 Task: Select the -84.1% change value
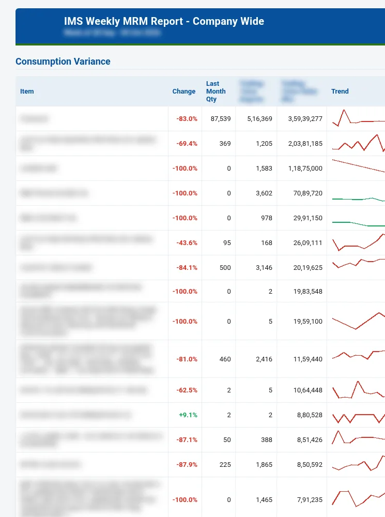pyautogui.click(x=187, y=267)
